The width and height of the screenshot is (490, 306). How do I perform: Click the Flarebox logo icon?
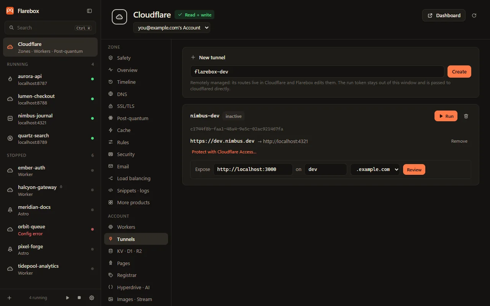10,11
